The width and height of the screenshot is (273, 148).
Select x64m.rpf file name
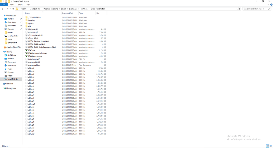pos(31,104)
